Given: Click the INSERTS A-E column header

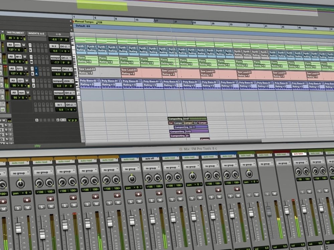Looking at the screenshot, I should pos(36,34).
